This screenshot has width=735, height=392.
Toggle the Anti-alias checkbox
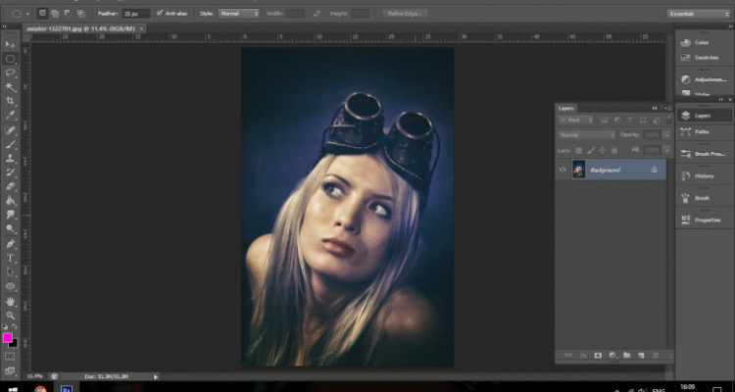pyautogui.click(x=160, y=13)
